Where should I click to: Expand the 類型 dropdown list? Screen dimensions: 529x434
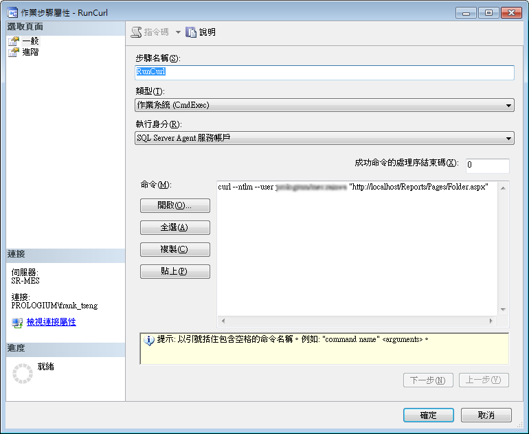tap(508, 105)
